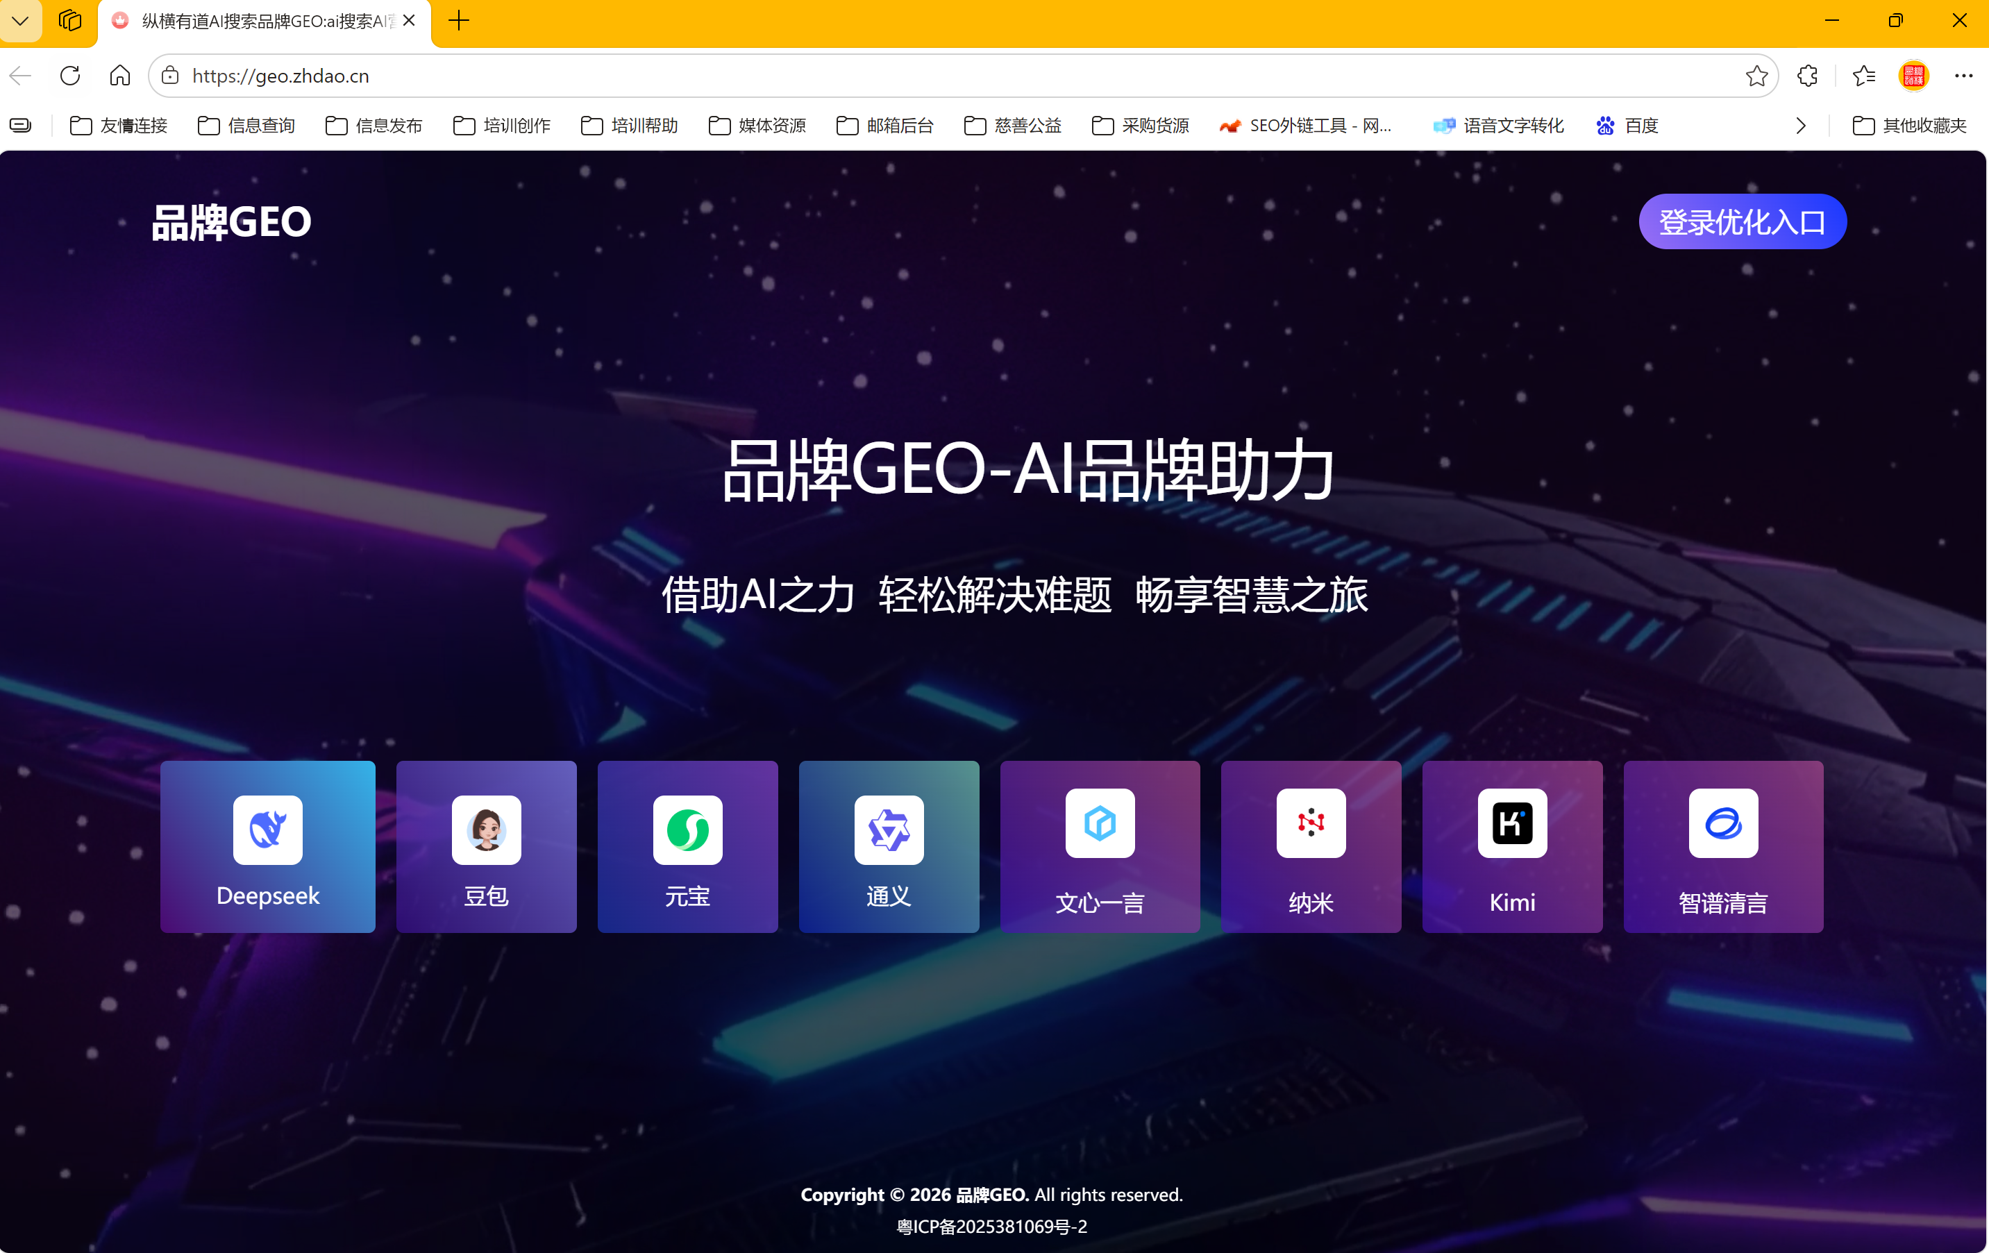Launch the 通义 assistant
This screenshot has width=1989, height=1253.
(x=889, y=847)
